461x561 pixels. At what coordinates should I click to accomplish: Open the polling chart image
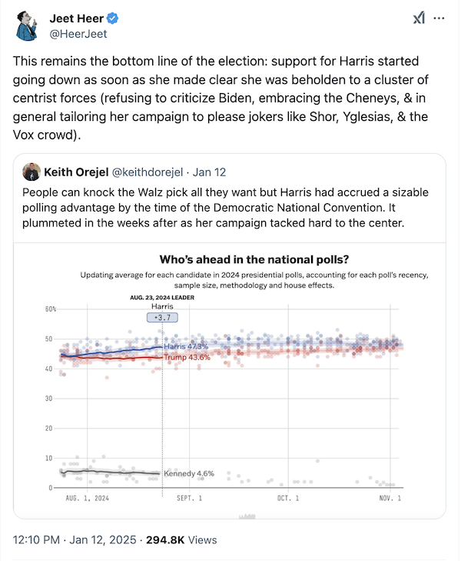click(x=230, y=385)
